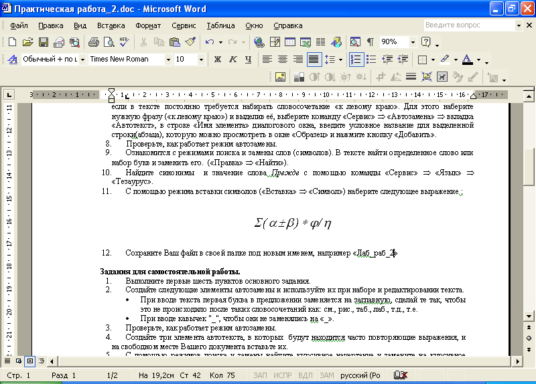Open Columns layout icon
This screenshot has height=384, width=536.
click(x=320, y=42)
